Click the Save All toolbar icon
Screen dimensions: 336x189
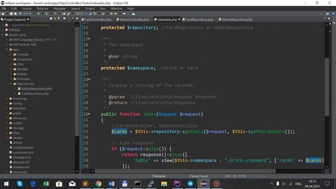pos(15,14)
